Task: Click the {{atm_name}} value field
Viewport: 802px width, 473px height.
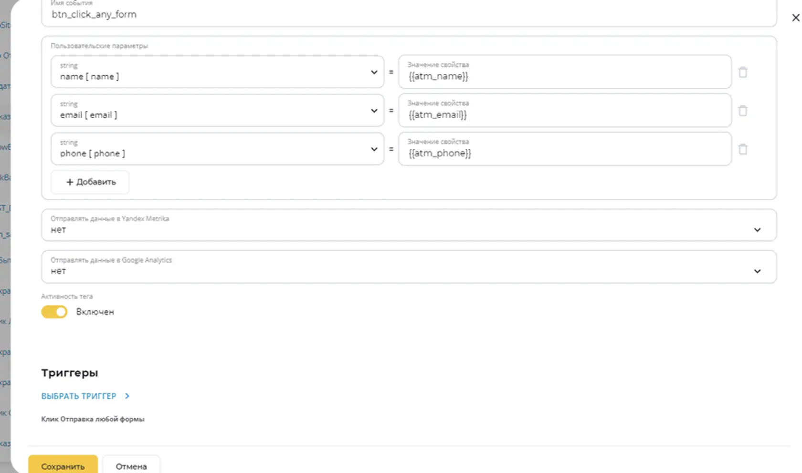Action: click(565, 72)
